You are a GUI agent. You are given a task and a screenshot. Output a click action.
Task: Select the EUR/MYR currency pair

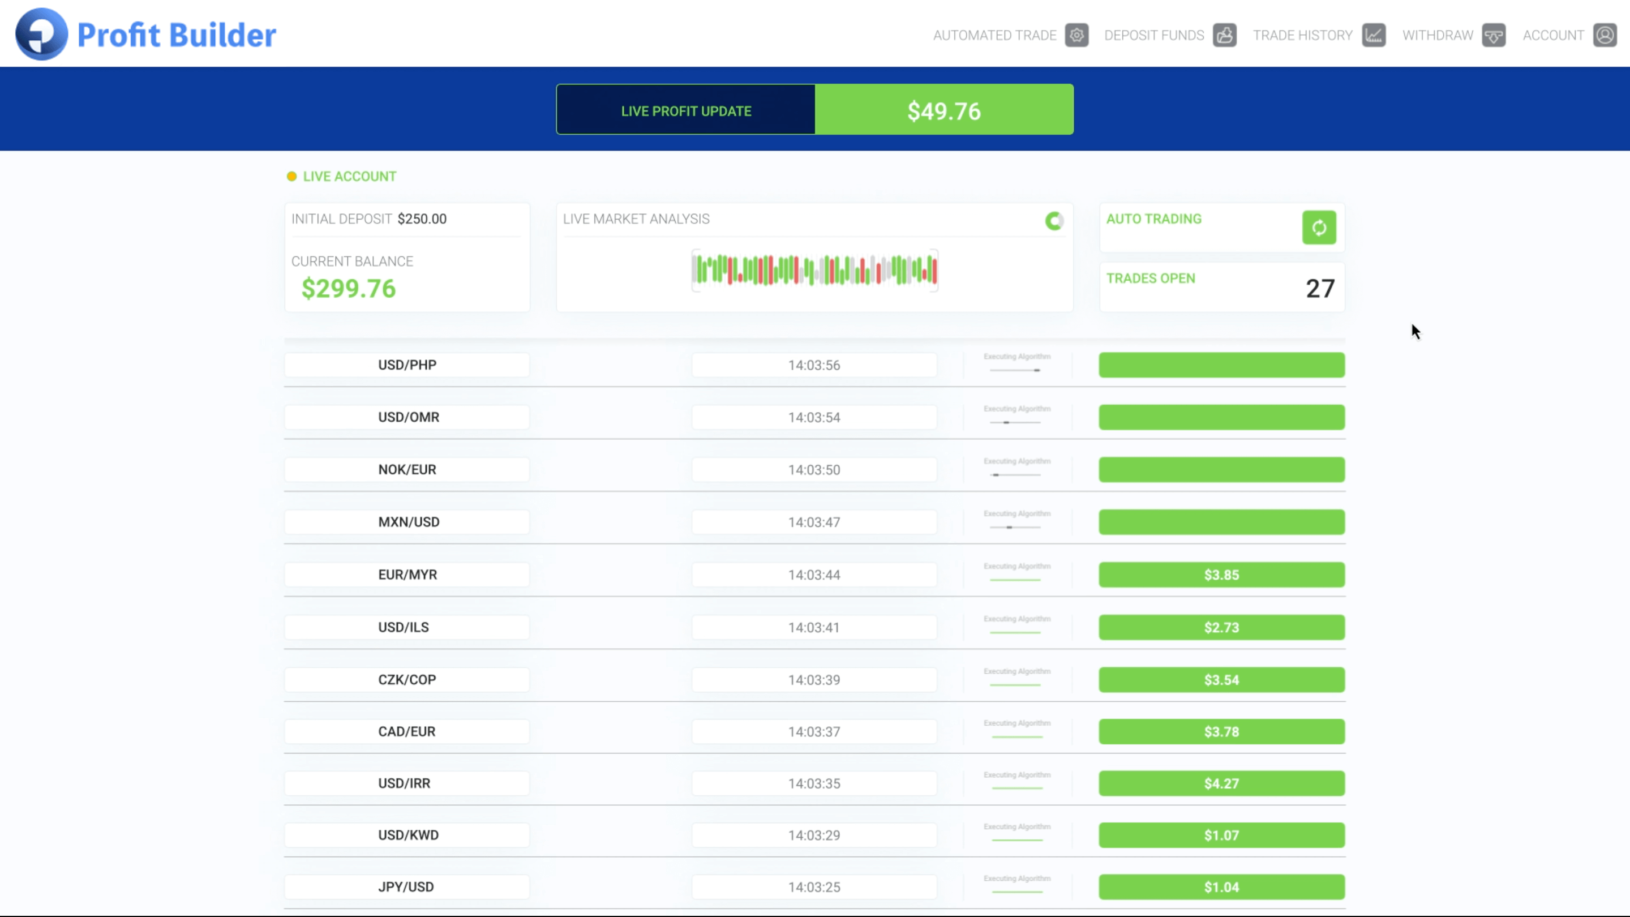[407, 575]
